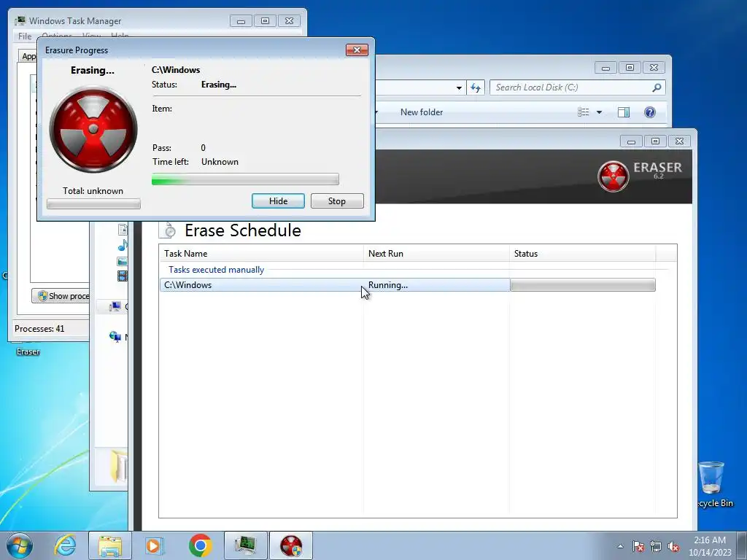Viewport: 747px width, 560px height.
Task: Click the green erasure progress bar
Action: click(245, 179)
